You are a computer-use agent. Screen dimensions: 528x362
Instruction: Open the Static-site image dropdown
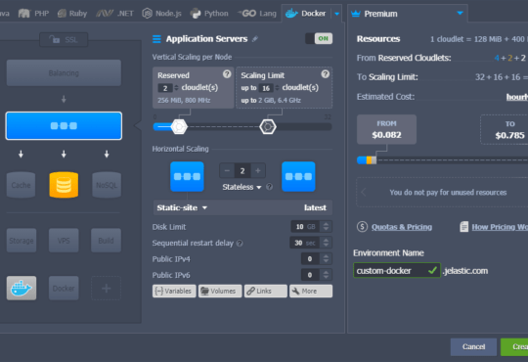coord(182,207)
